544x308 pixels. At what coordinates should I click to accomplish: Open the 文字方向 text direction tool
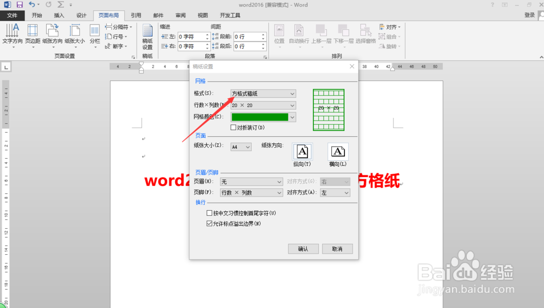pos(13,36)
